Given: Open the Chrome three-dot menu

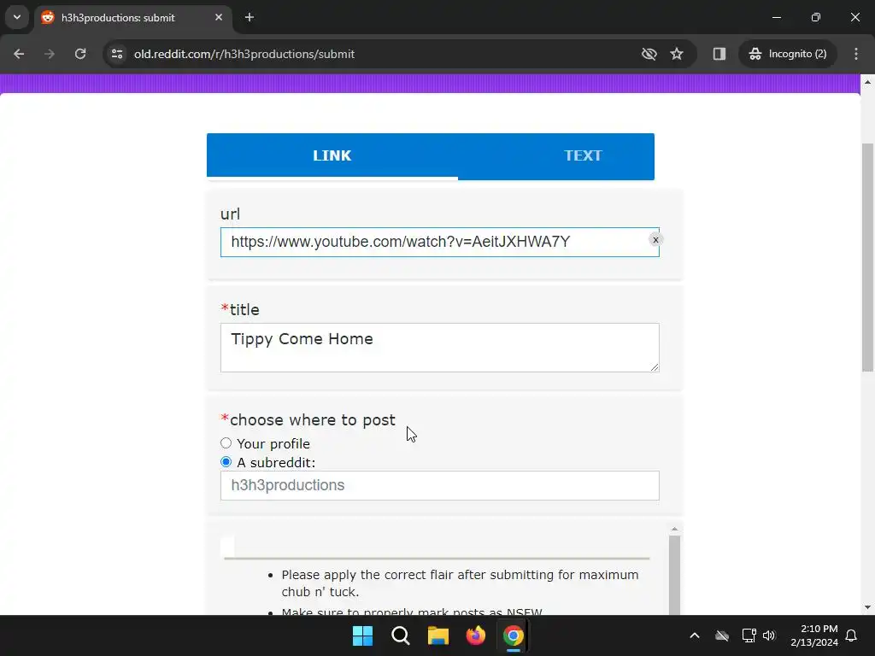Looking at the screenshot, I should pyautogui.click(x=856, y=54).
